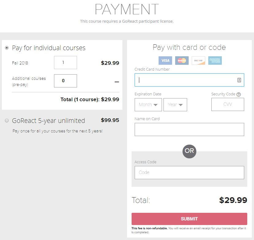Image resolution: width=254 pixels, height=240 pixels.
Task: Click the OR circle badge
Action: [x=189, y=151]
